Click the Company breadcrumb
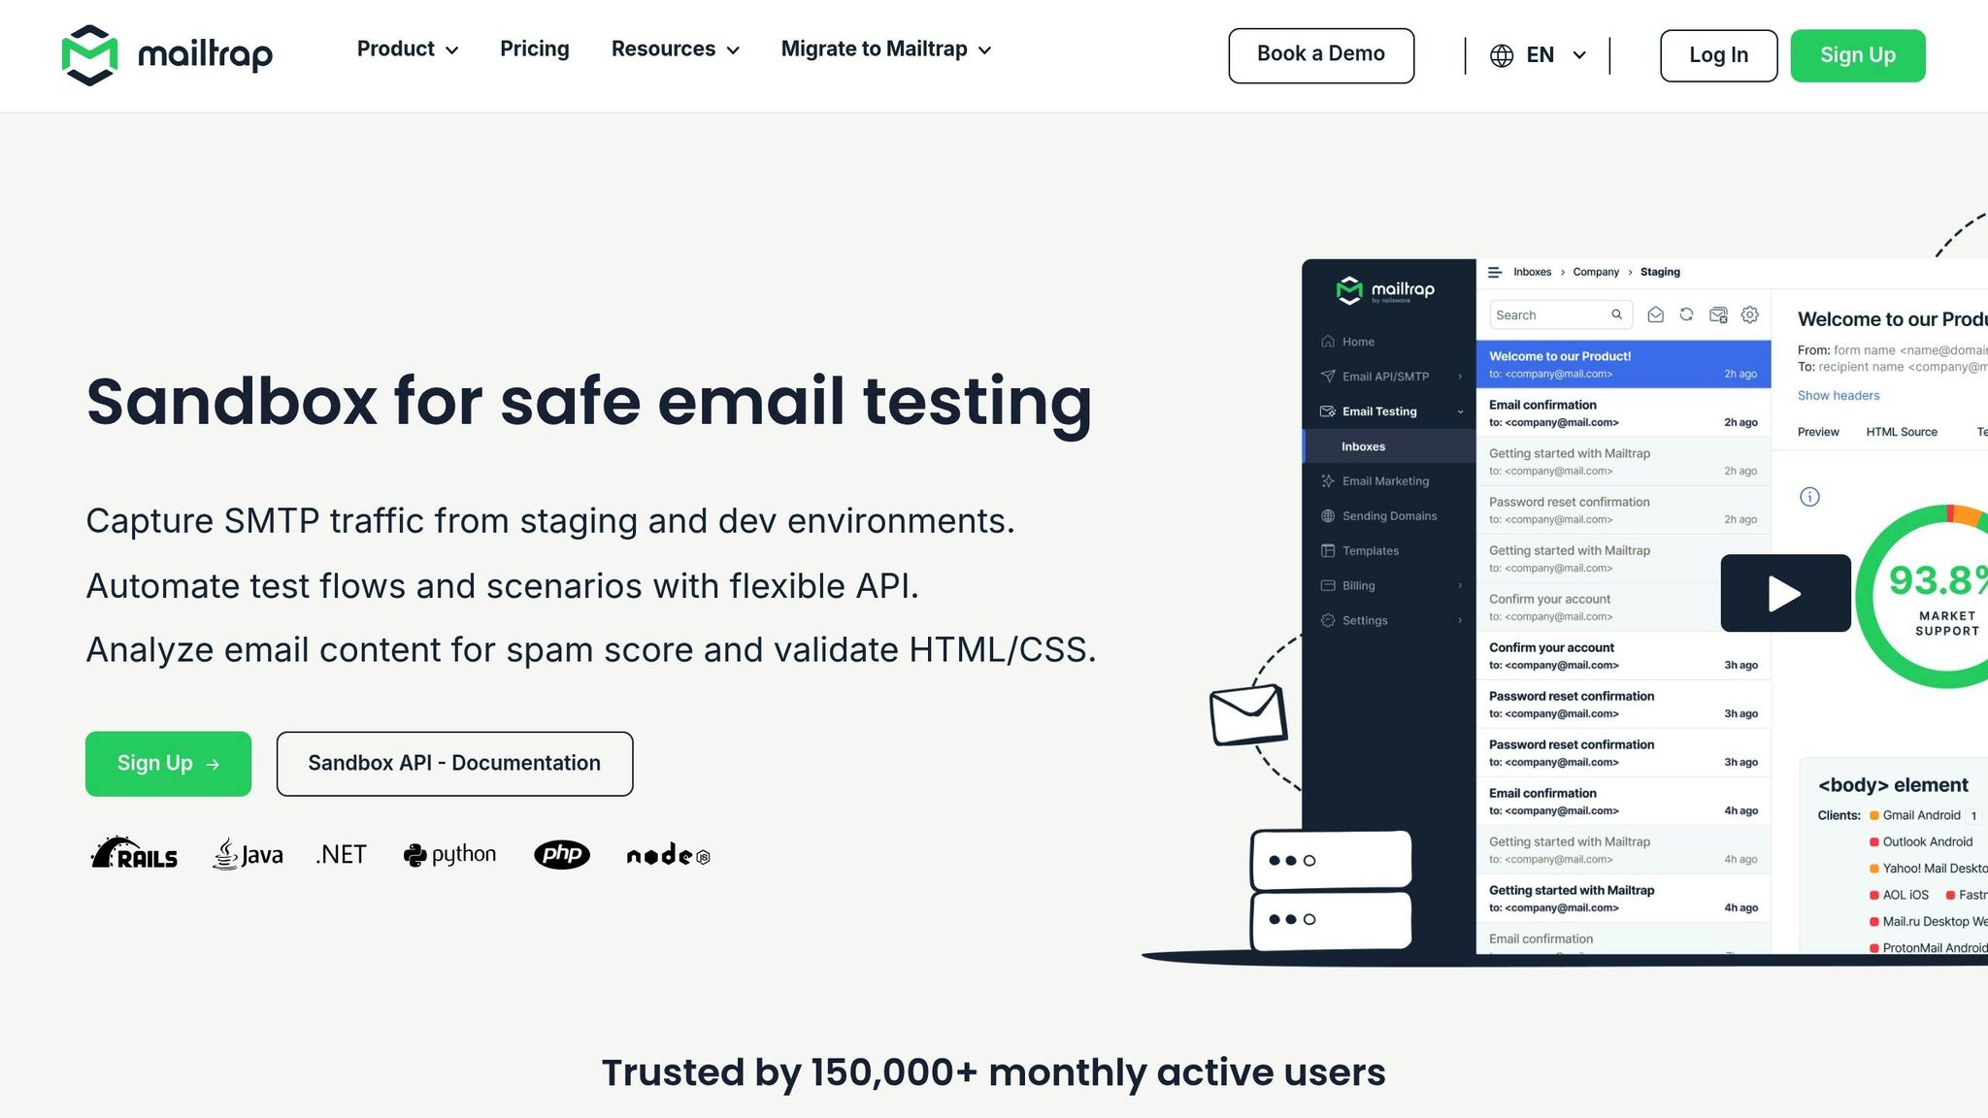1988x1118 pixels. [1596, 272]
